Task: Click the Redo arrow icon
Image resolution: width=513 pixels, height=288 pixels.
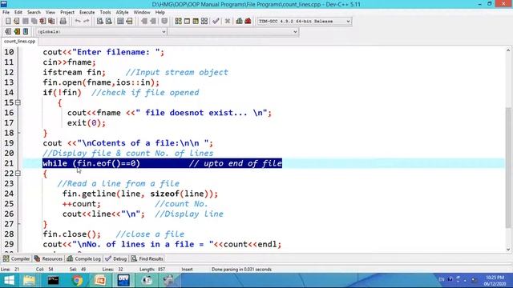Action: click(87, 22)
